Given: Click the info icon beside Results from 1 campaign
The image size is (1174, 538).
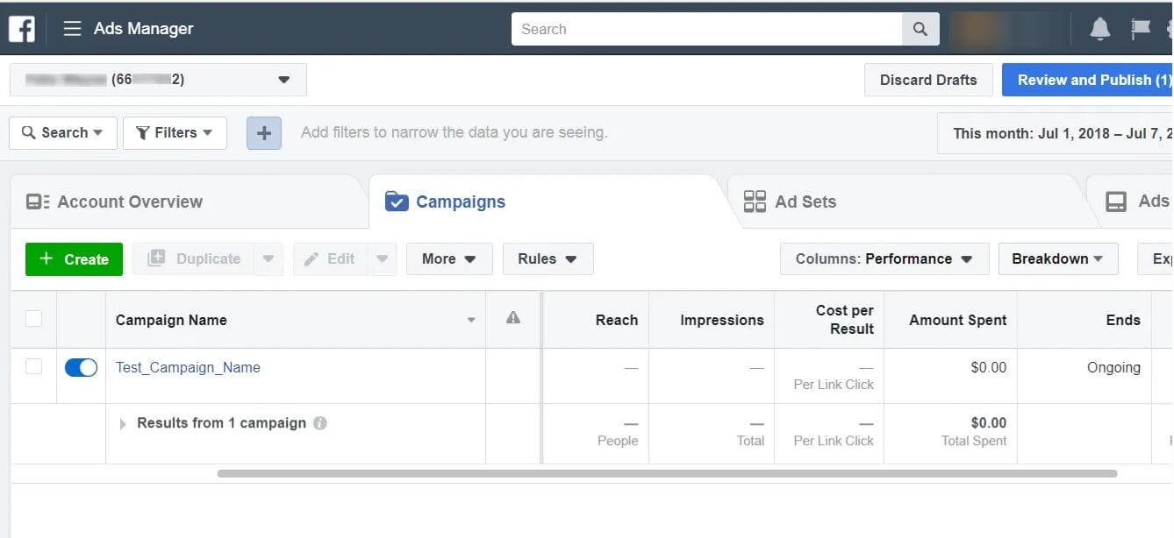Looking at the screenshot, I should tap(320, 423).
